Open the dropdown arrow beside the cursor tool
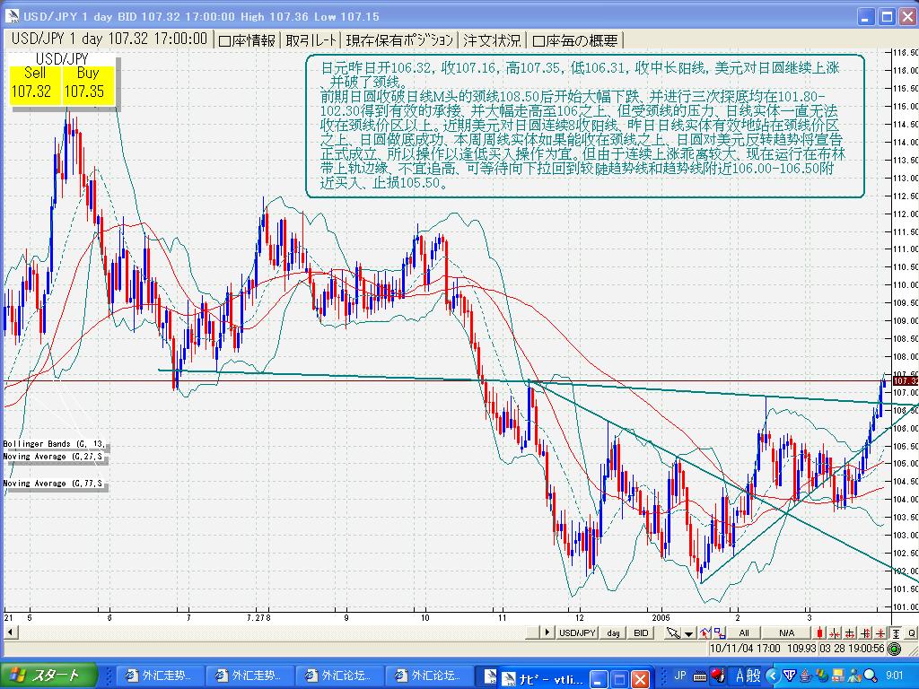Image resolution: width=919 pixels, height=689 pixels. click(688, 632)
